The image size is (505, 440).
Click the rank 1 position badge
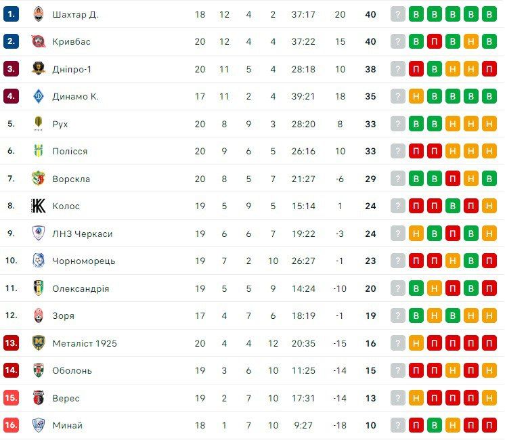click(11, 14)
